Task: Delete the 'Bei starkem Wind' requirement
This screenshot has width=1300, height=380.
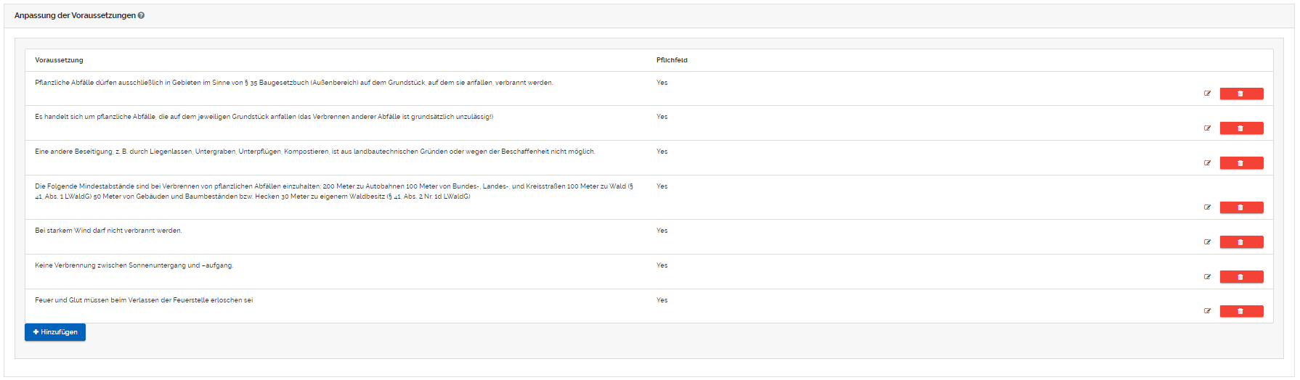Action: (x=1241, y=242)
